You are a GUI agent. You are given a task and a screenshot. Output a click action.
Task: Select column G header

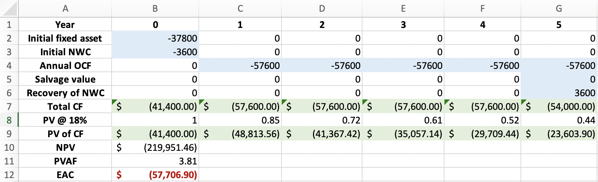coord(559,8)
